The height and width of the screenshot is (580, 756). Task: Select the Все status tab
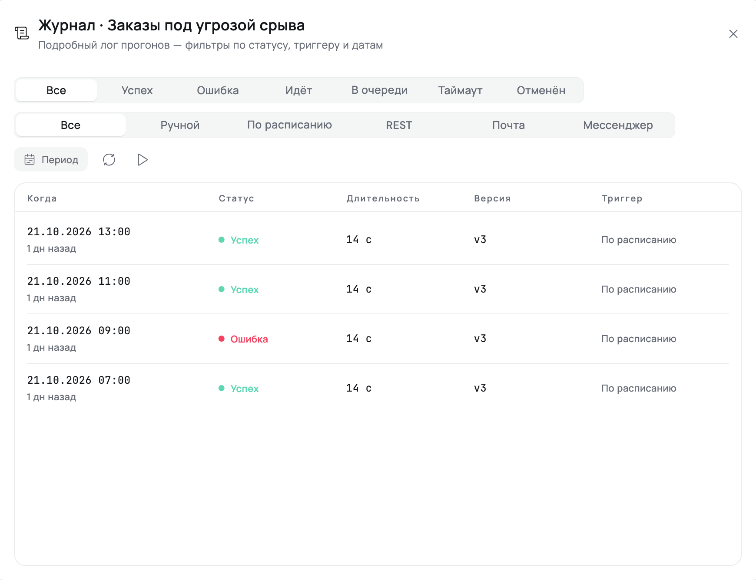(x=56, y=90)
